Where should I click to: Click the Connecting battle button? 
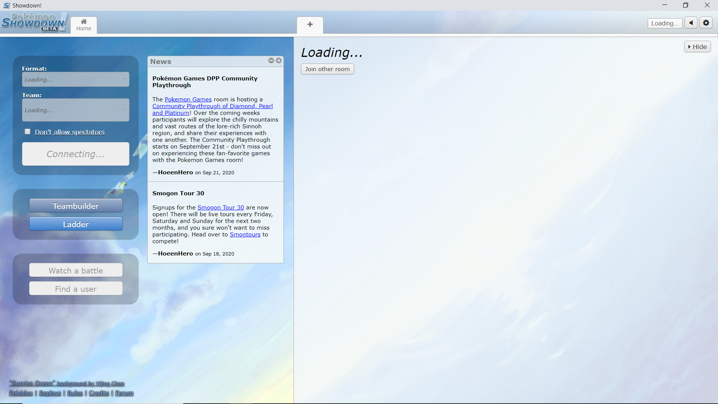(76, 154)
